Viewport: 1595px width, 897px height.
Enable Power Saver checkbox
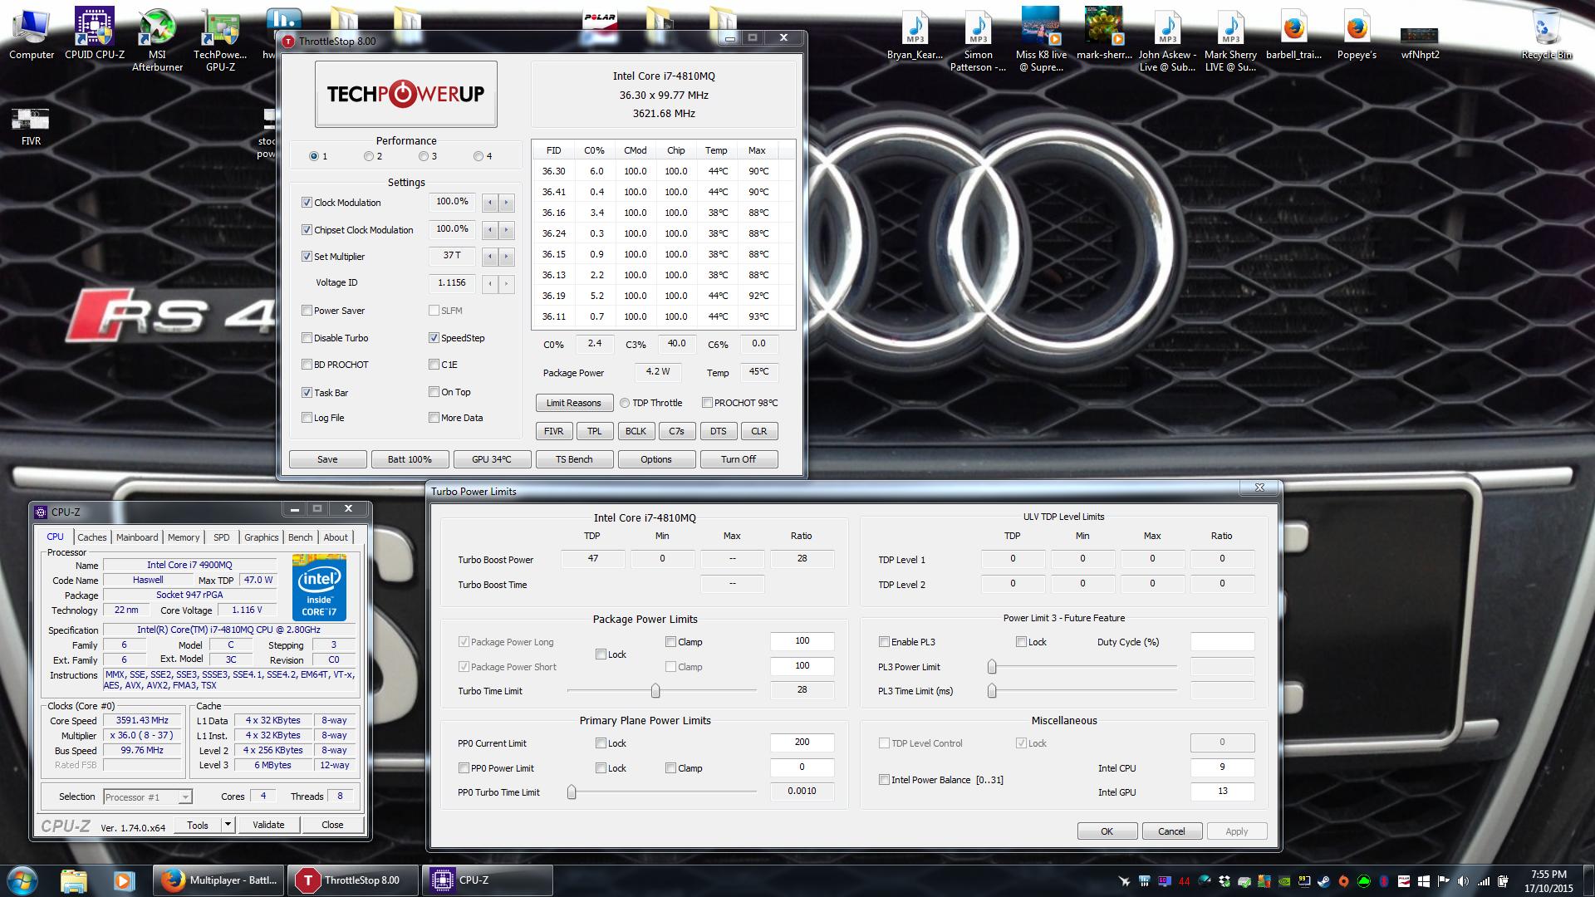(307, 311)
